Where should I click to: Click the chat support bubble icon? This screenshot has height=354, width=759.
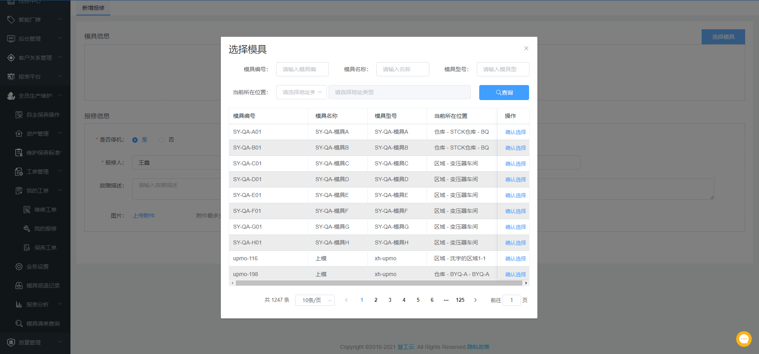click(x=744, y=339)
